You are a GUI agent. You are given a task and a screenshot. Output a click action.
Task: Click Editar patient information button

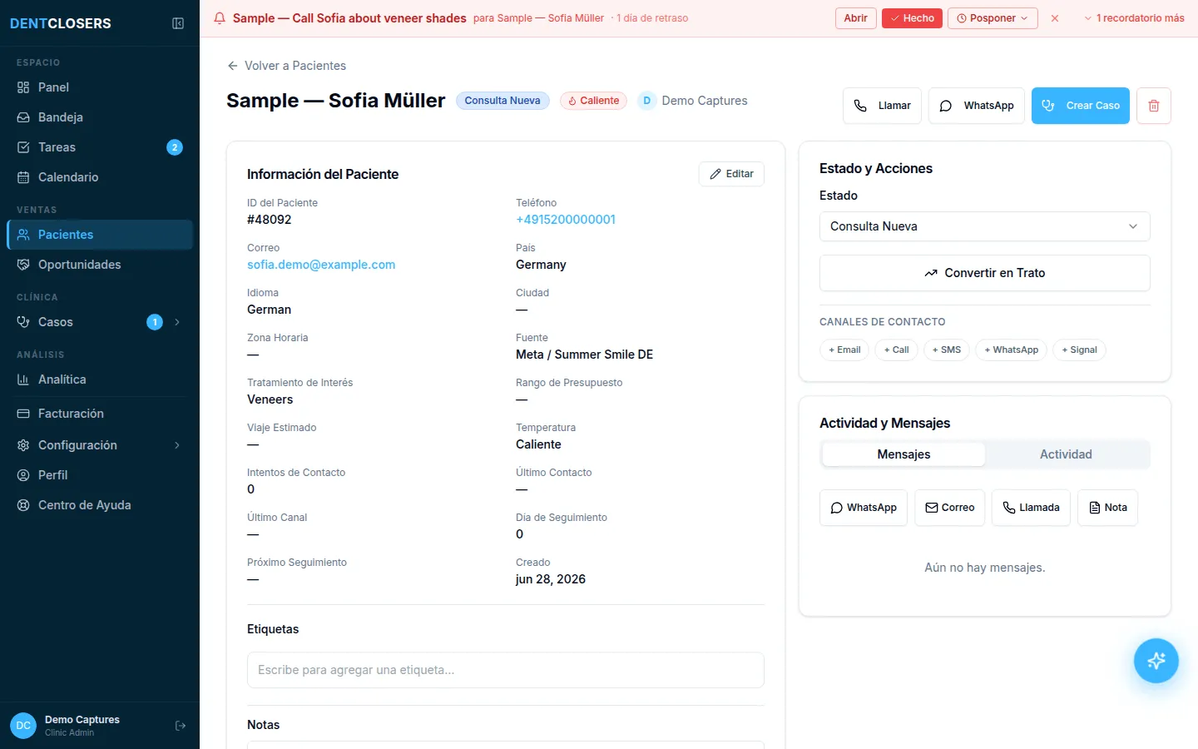(731, 174)
